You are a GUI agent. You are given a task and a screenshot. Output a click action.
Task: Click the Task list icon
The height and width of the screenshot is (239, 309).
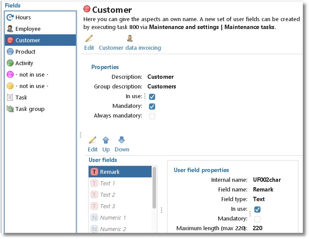10,97
